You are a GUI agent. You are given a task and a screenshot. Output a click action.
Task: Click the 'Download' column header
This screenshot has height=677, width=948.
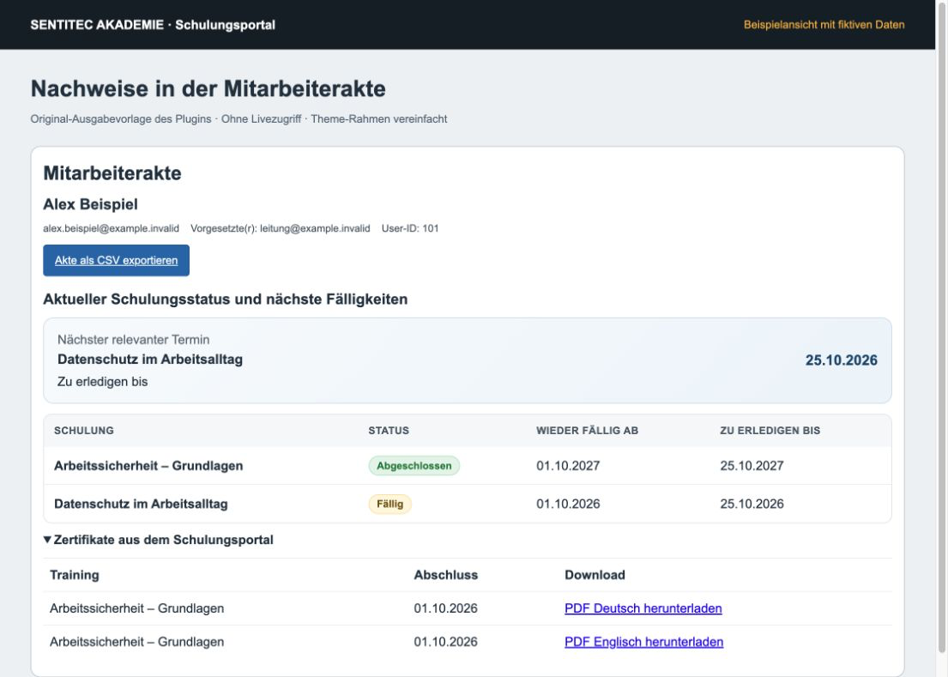pos(595,575)
